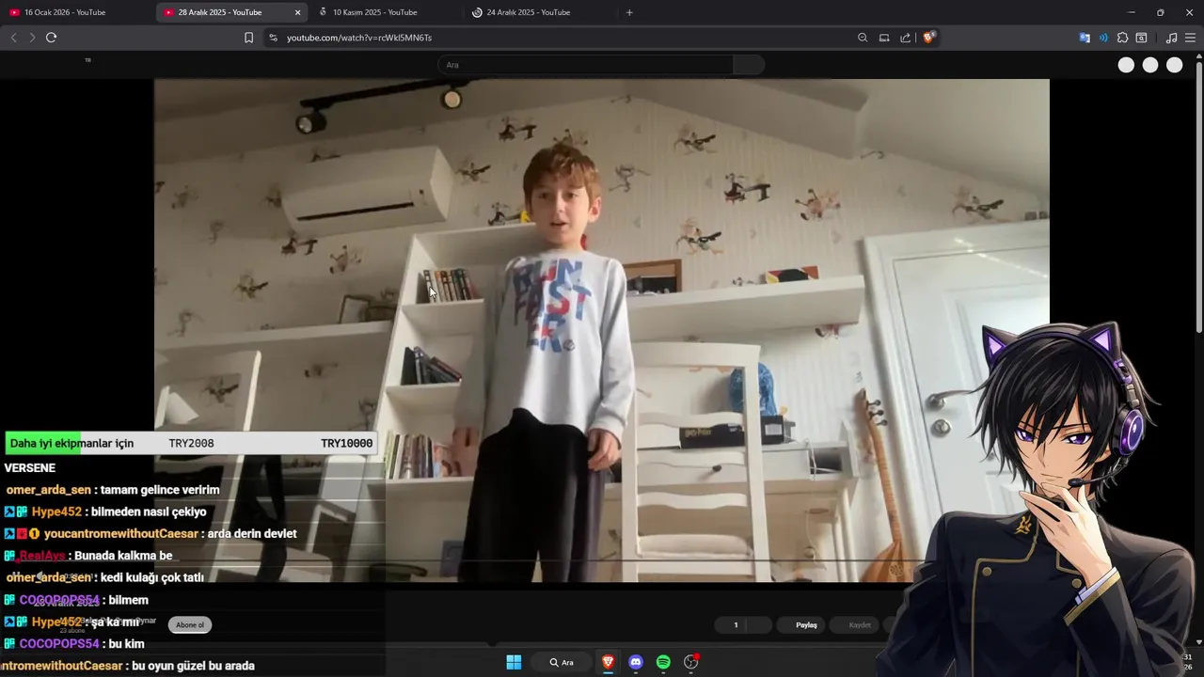The width and height of the screenshot is (1204, 677).
Task: Open Windows Start menu
Action: coord(514,662)
